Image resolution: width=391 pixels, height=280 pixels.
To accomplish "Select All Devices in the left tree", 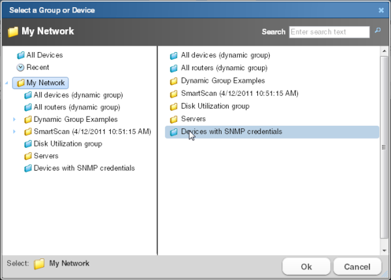I will [x=44, y=55].
